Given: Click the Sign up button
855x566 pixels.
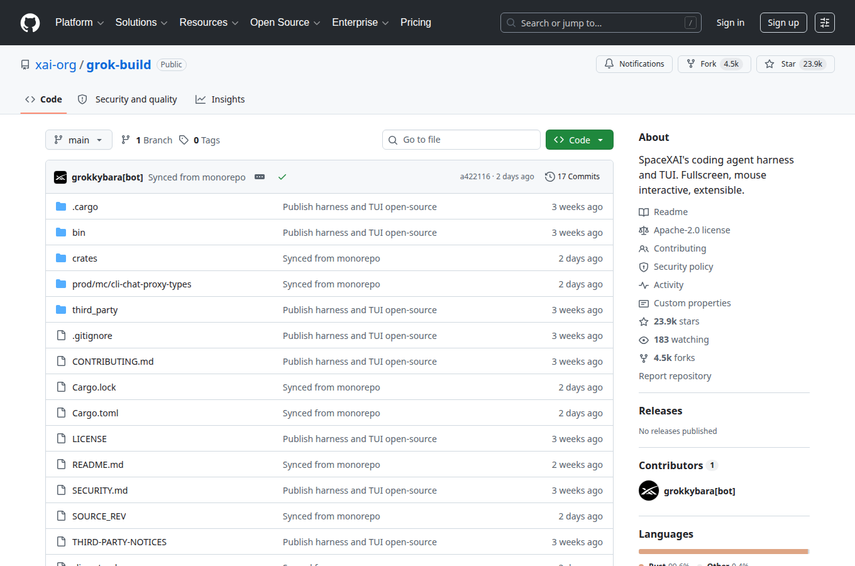Looking at the screenshot, I should pyautogui.click(x=783, y=23).
